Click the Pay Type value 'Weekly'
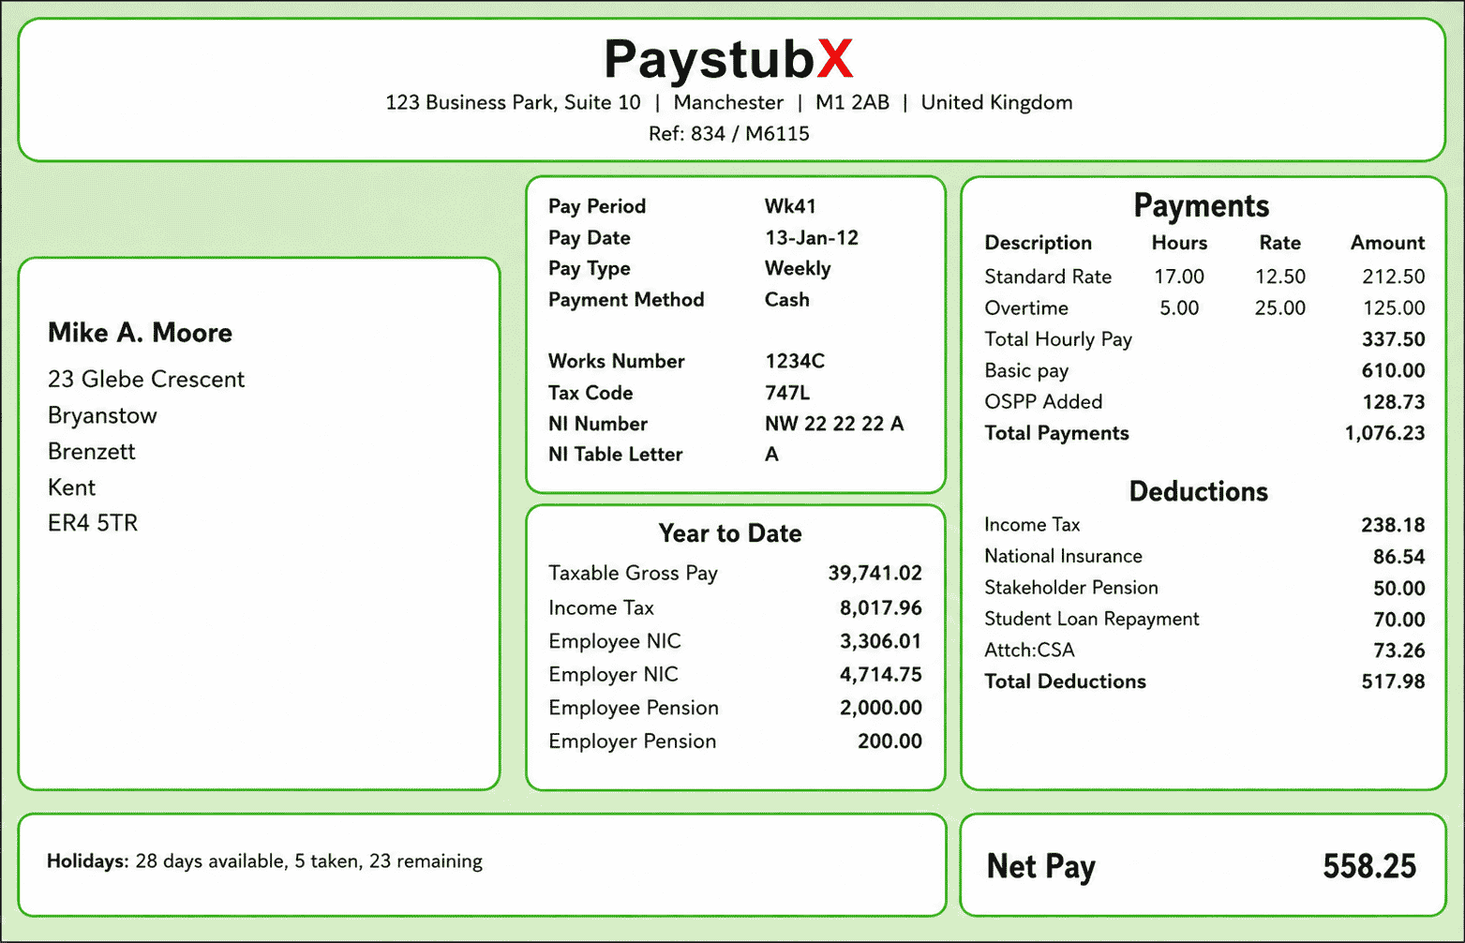1465x943 pixels. click(798, 268)
